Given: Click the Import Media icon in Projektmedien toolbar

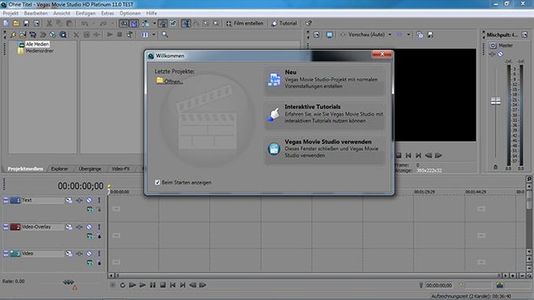Looking at the screenshot, I should tap(23, 34).
